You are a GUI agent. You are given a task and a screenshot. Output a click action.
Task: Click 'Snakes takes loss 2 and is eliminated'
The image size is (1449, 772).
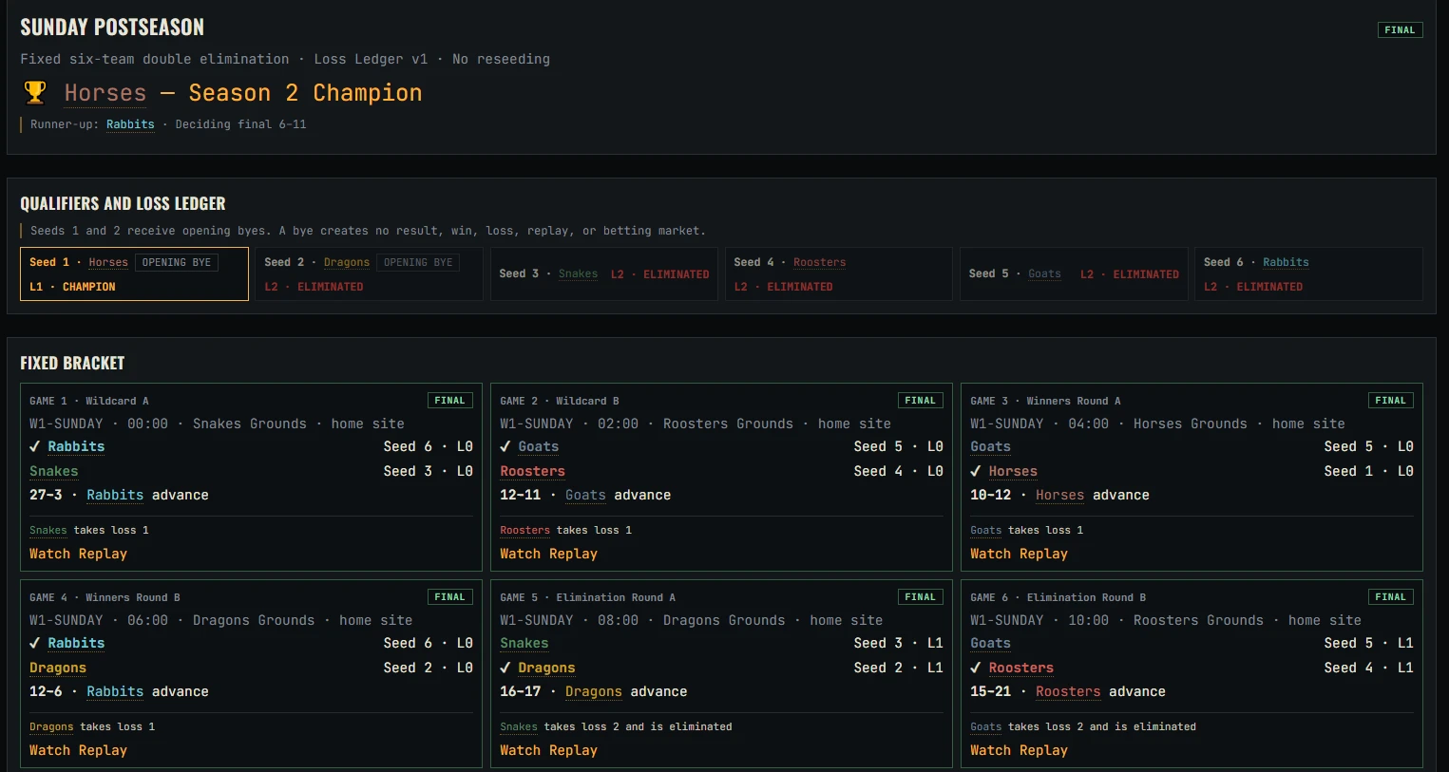pyautogui.click(x=616, y=726)
